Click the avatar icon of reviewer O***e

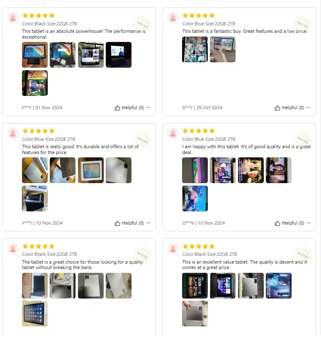click(x=173, y=133)
